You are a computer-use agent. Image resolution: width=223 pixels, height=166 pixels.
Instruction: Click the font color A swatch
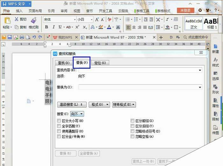pyautogui.click(x=109, y=27)
